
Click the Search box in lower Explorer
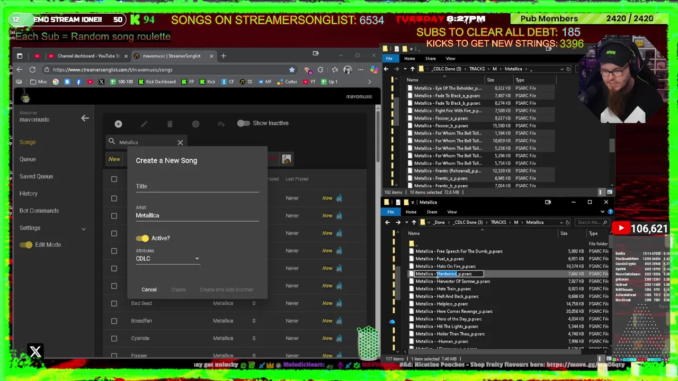(x=592, y=222)
